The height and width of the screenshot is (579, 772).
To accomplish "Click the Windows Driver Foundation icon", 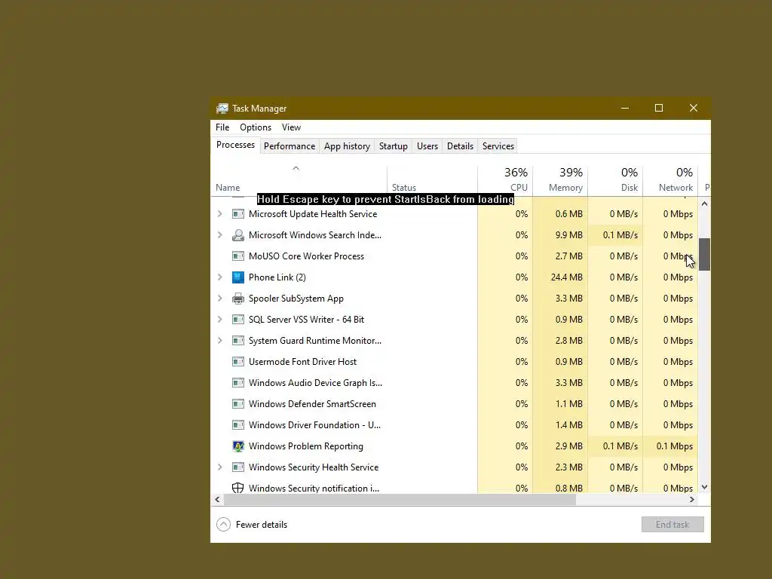I will pos(237,425).
